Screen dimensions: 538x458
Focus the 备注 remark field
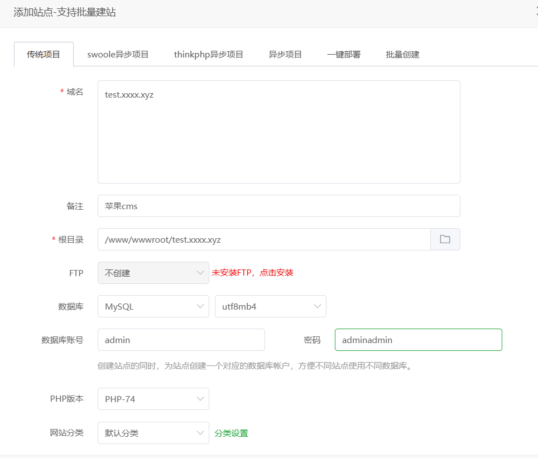[278, 206]
